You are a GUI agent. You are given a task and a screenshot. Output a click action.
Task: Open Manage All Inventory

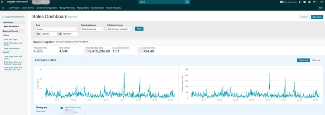[67, 8]
